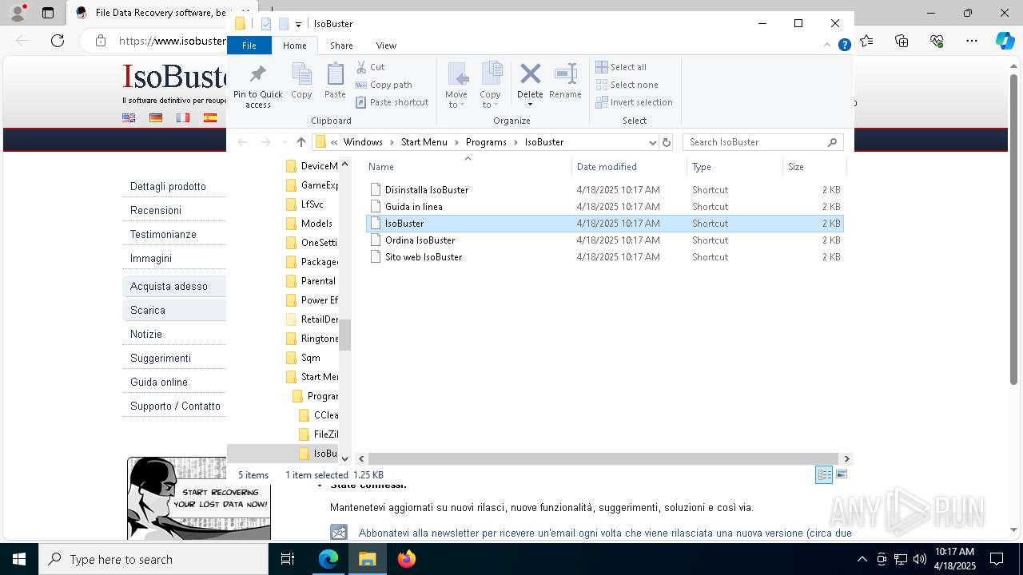
Task: Open the Copy to menu
Action: point(490,85)
